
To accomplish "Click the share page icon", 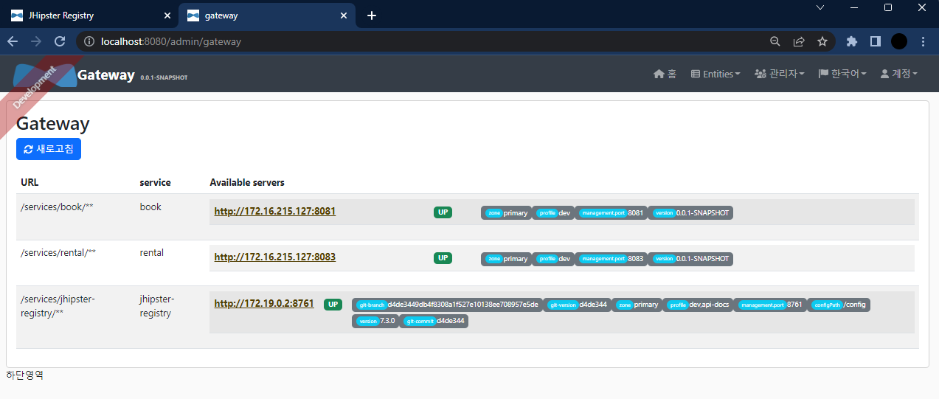I will pyautogui.click(x=799, y=42).
